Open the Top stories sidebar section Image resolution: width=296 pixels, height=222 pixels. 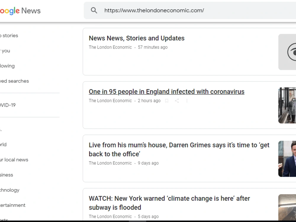(9, 36)
